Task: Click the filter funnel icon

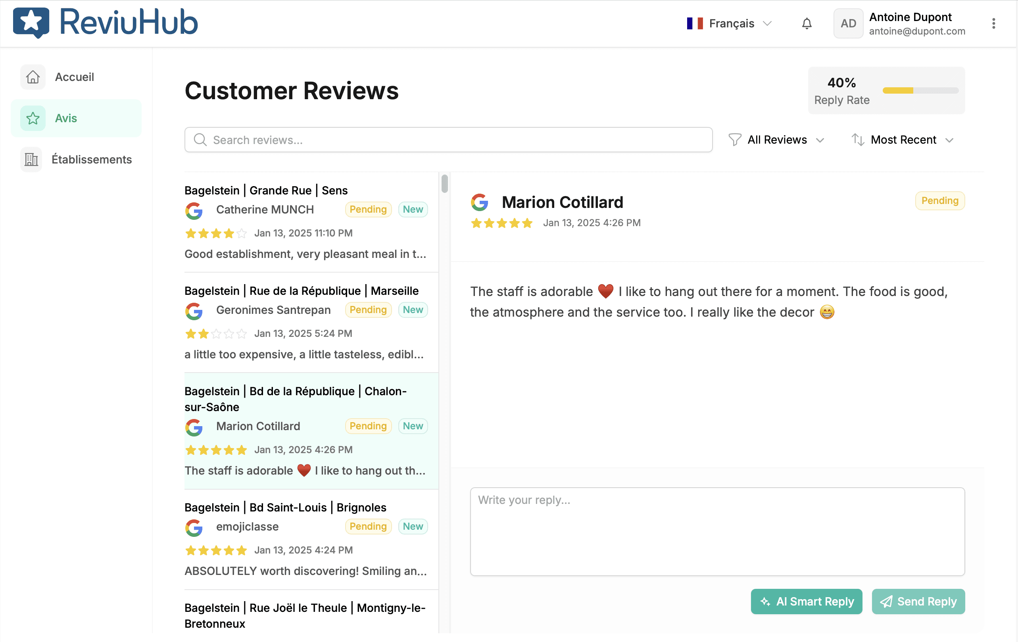Action: 735,140
